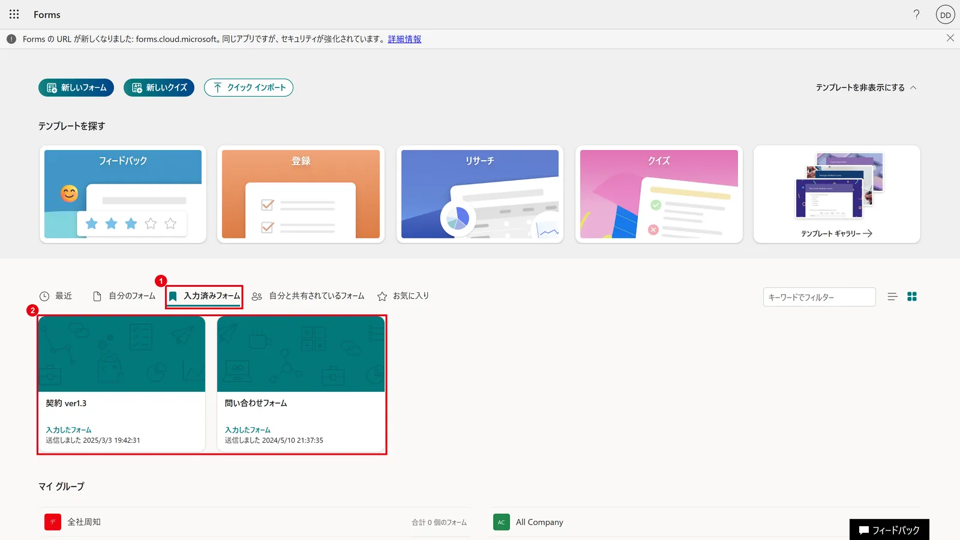Click the bookmark icon beside 入力済みフォーム
This screenshot has width=960, height=540.
pyautogui.click(x=173, y=296)
